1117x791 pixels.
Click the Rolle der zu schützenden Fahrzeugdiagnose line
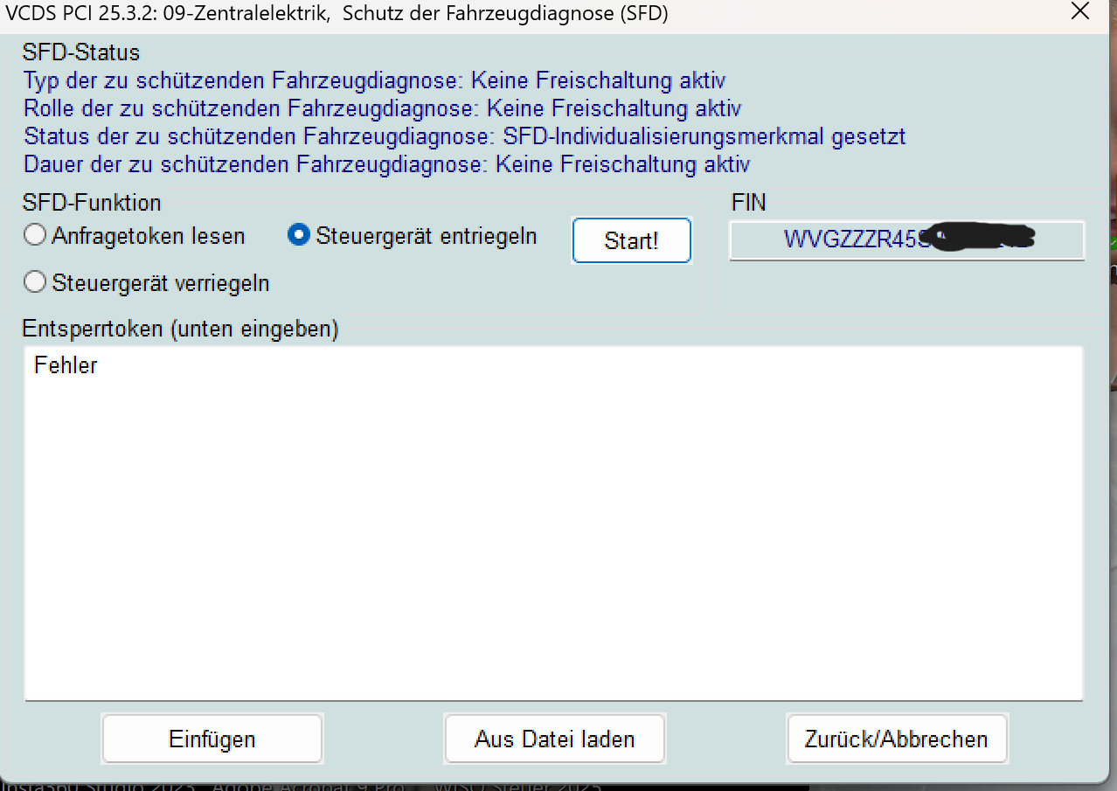pos(382,109)
